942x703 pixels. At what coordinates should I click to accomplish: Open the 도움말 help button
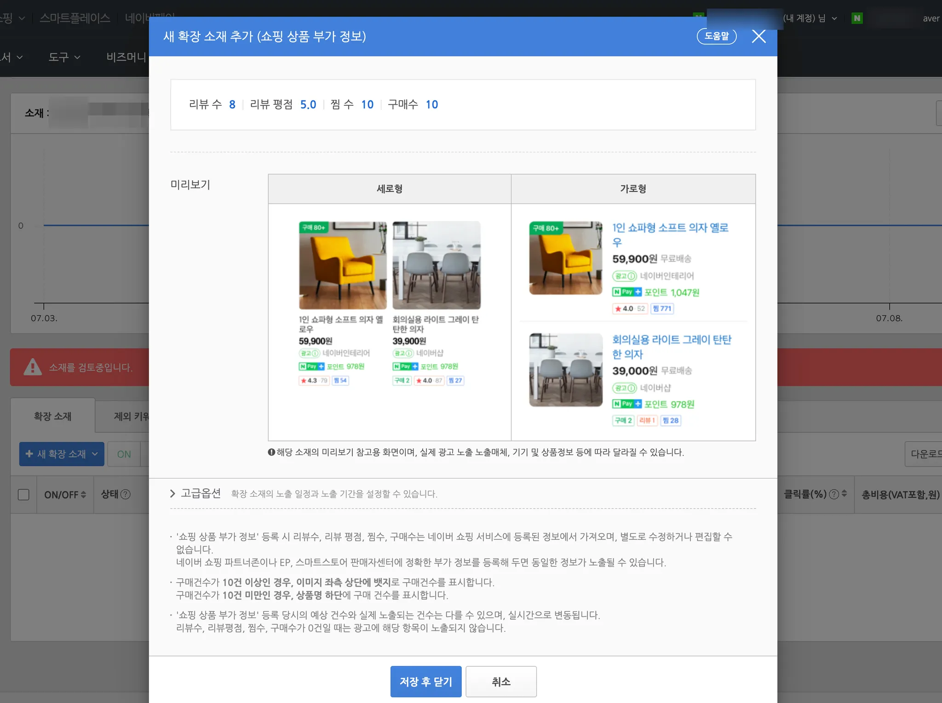(716, 36)
